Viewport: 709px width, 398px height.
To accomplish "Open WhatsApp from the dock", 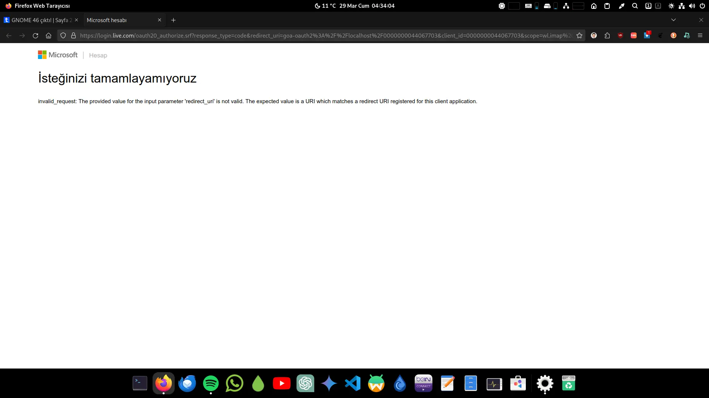I will click(x=234, y=384).
